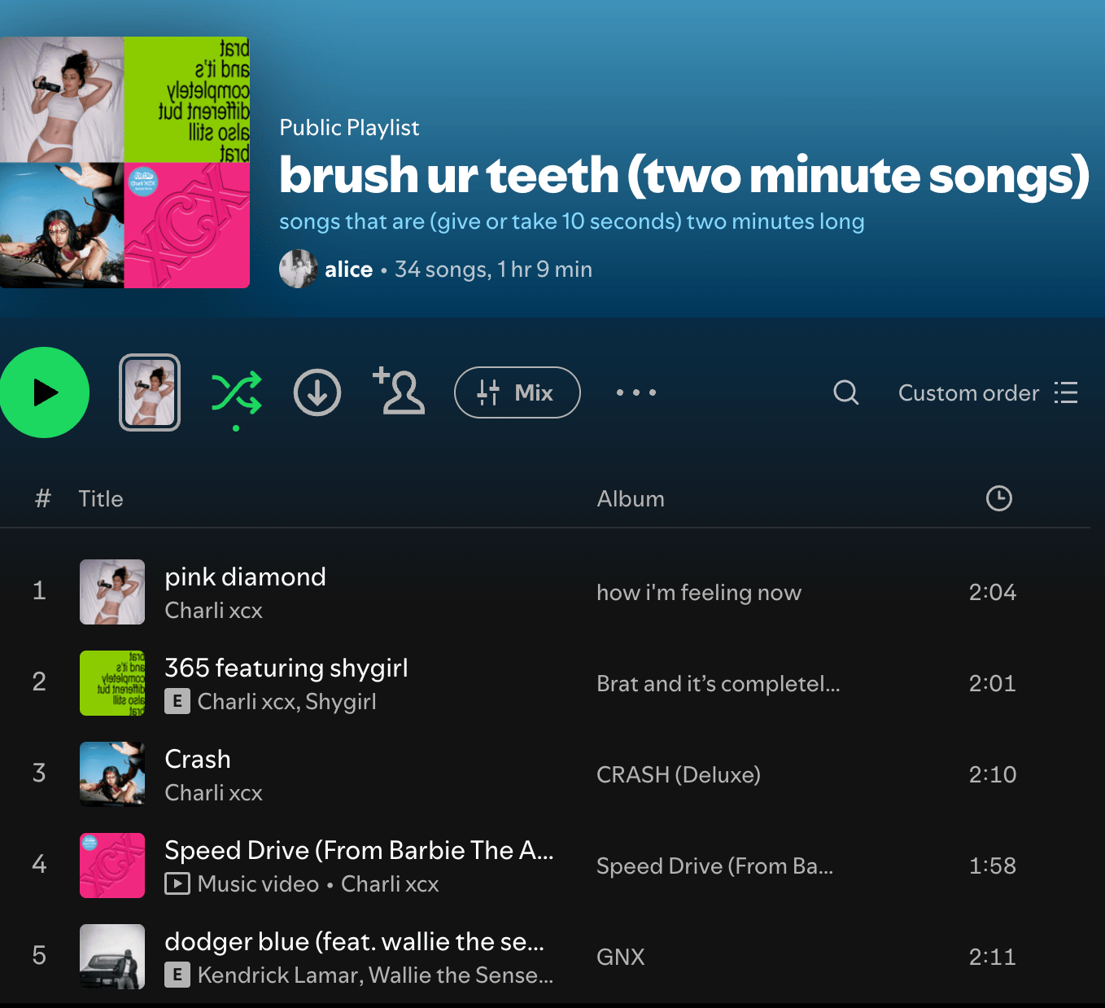Open the Kendrick Lamar artist link
The height and width of the screenshot is (1008, 1105).
pos(279,975)
